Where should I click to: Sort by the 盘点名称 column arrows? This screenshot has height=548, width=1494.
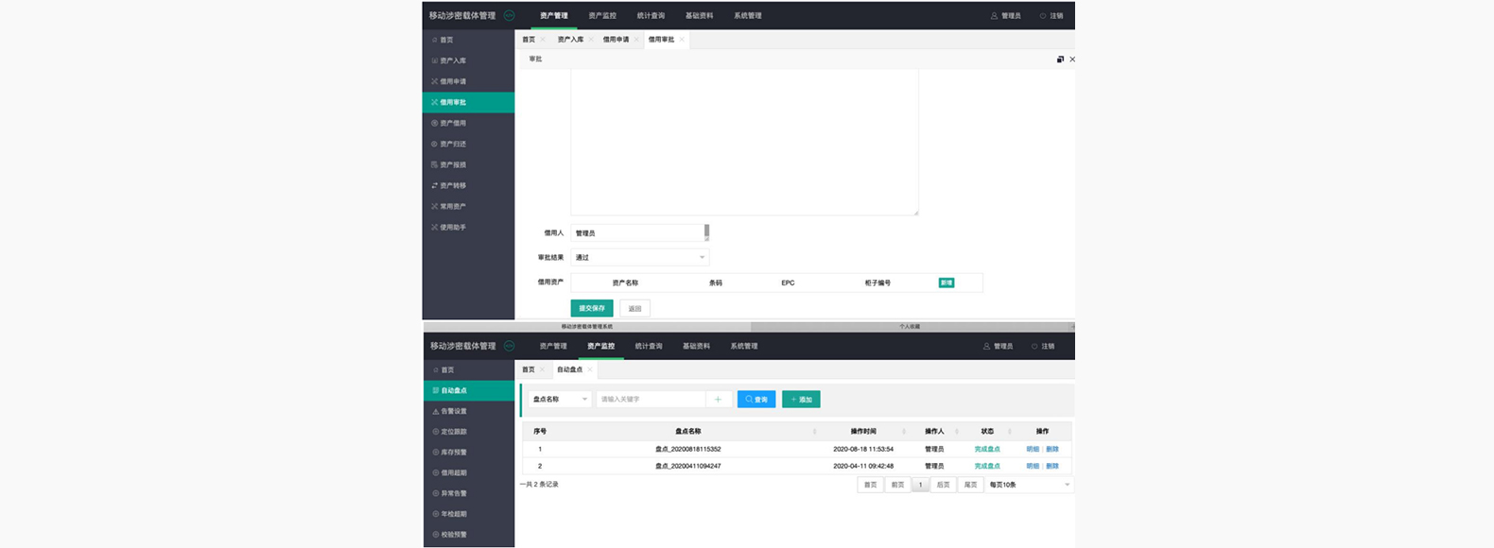click(815, 432)
